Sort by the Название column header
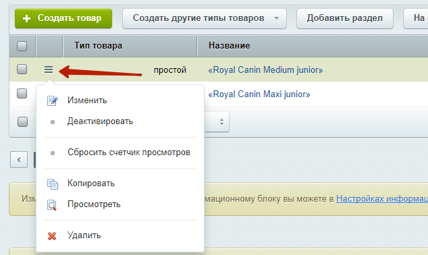The width and height of the screenshot is (428, 255). pos(313,46)
